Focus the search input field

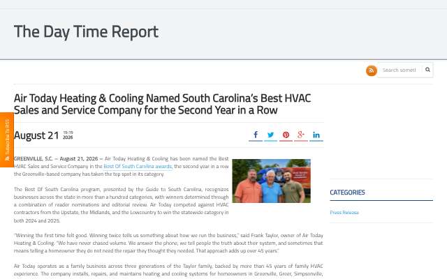[x=400, y=70]
